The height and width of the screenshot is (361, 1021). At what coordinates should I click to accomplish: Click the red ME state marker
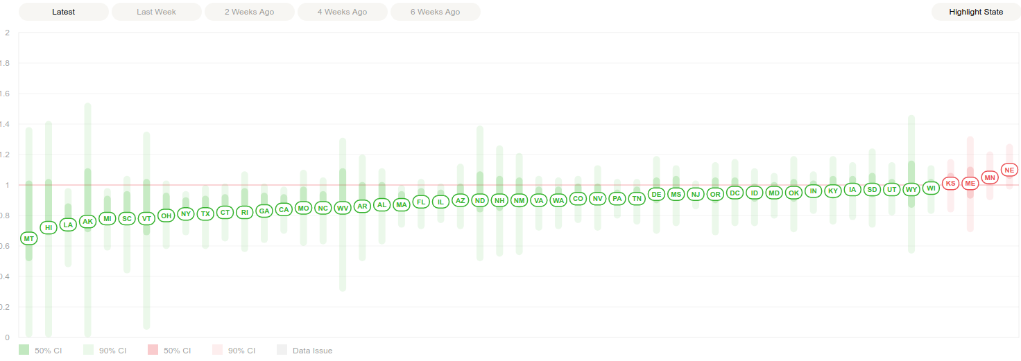tap(970, 183)
